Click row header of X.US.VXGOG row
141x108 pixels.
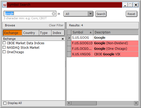point(69,54)
